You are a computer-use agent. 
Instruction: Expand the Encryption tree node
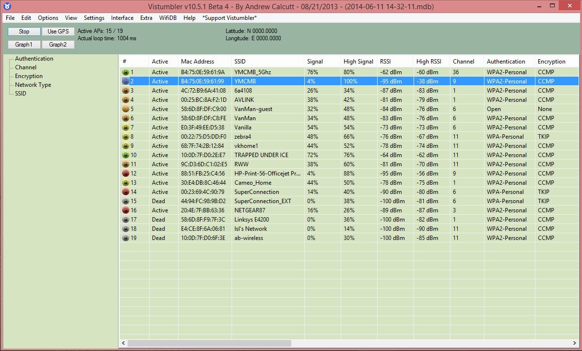(29, 76)
